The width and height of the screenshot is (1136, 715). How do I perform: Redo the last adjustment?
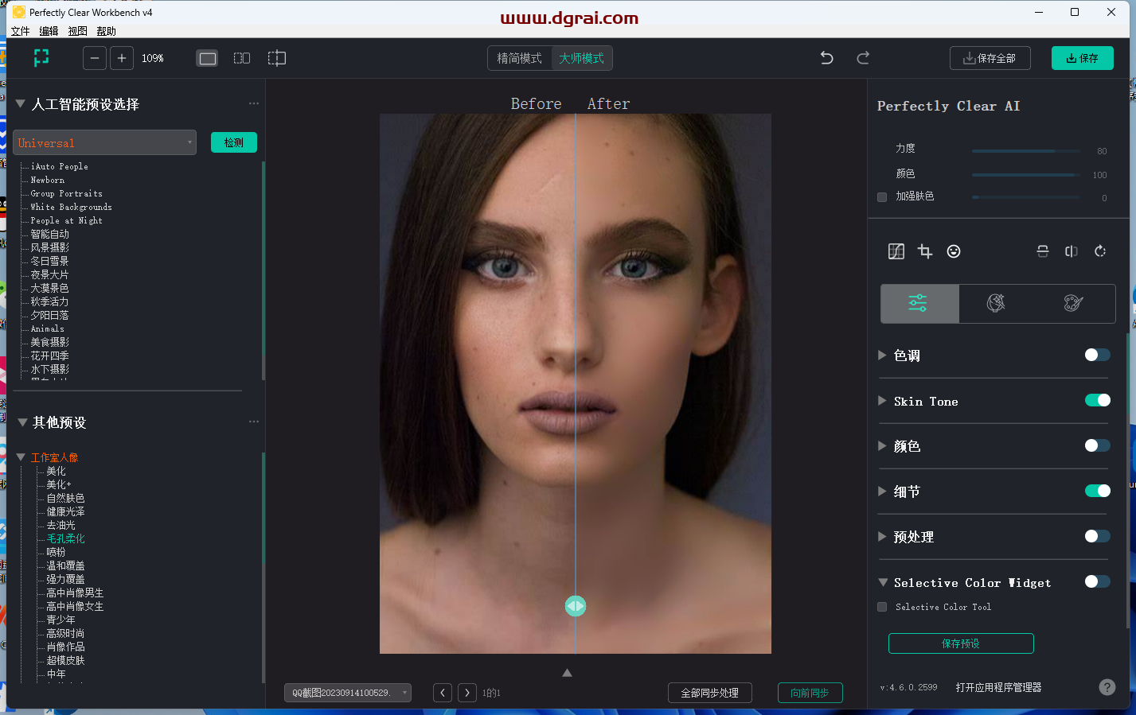click(863, 58)
